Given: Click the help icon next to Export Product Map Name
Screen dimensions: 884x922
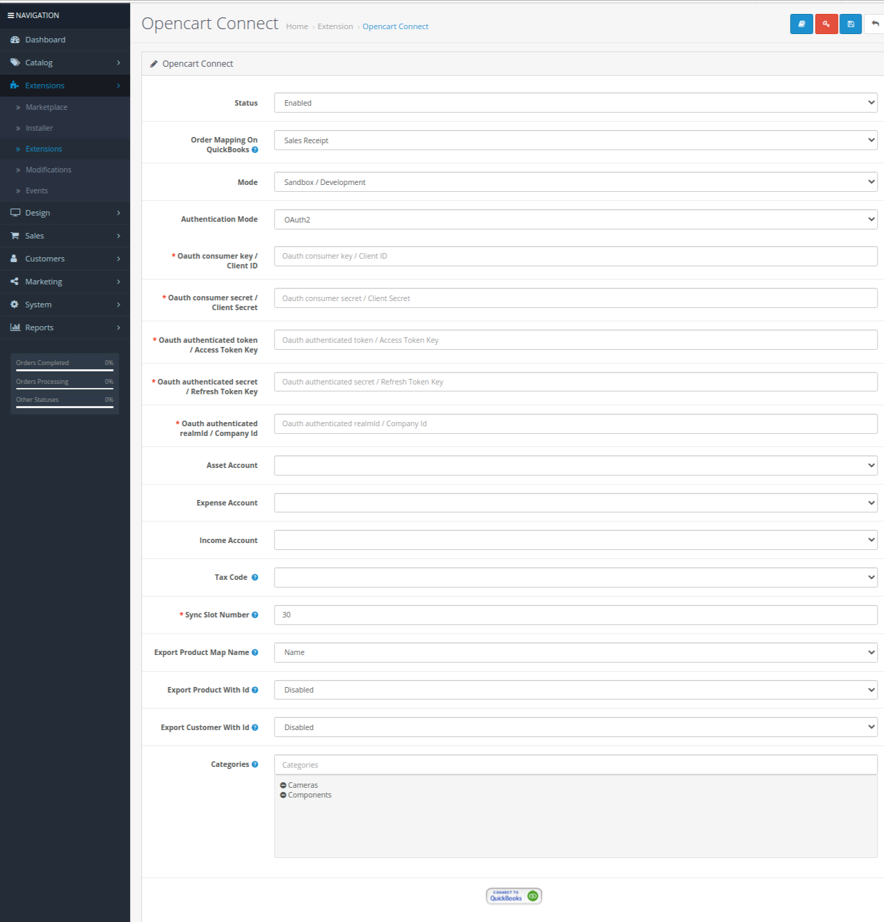Looking at the screenshot, I should point(255,652).
